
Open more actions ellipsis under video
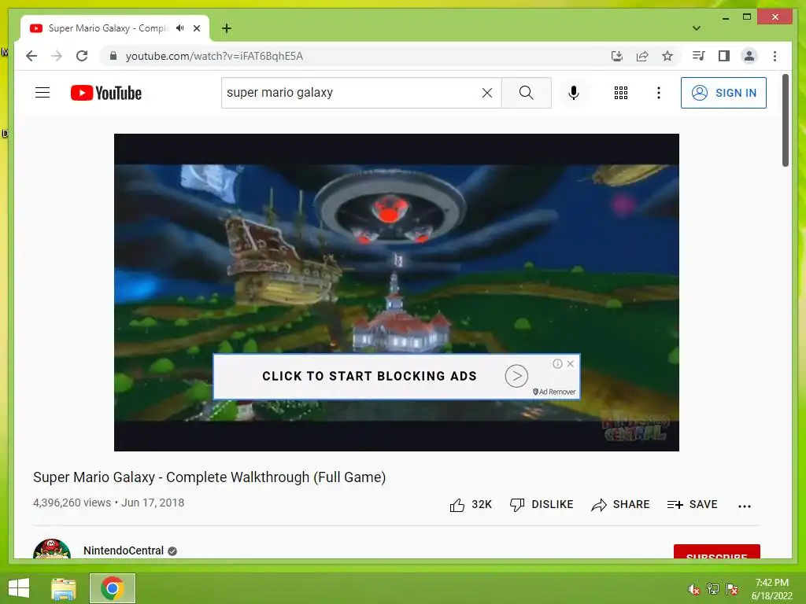point(745,506)
